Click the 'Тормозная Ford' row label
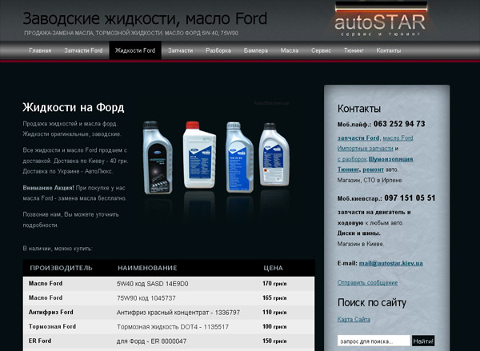 coord(52,326)
